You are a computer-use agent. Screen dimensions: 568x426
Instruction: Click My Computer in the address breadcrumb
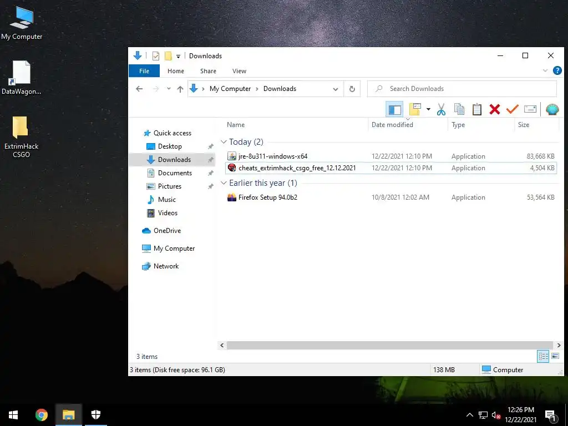point(230,89)
